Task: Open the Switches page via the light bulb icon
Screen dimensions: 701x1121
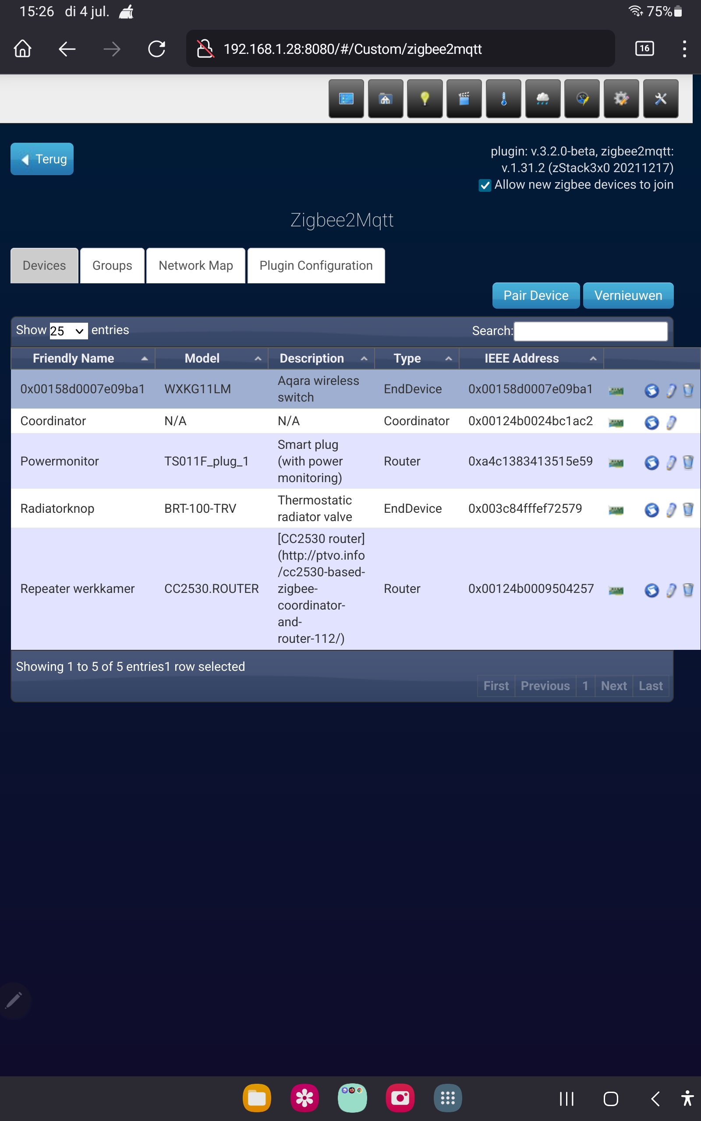Action: tap(425, 98)
